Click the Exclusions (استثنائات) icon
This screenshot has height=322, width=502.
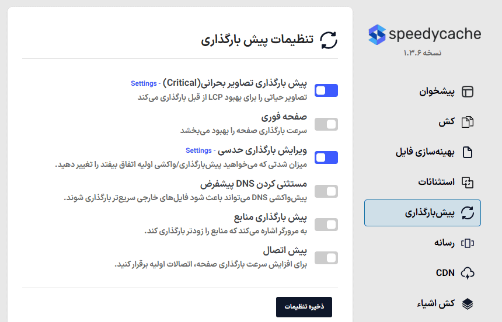tap(468, 183)
